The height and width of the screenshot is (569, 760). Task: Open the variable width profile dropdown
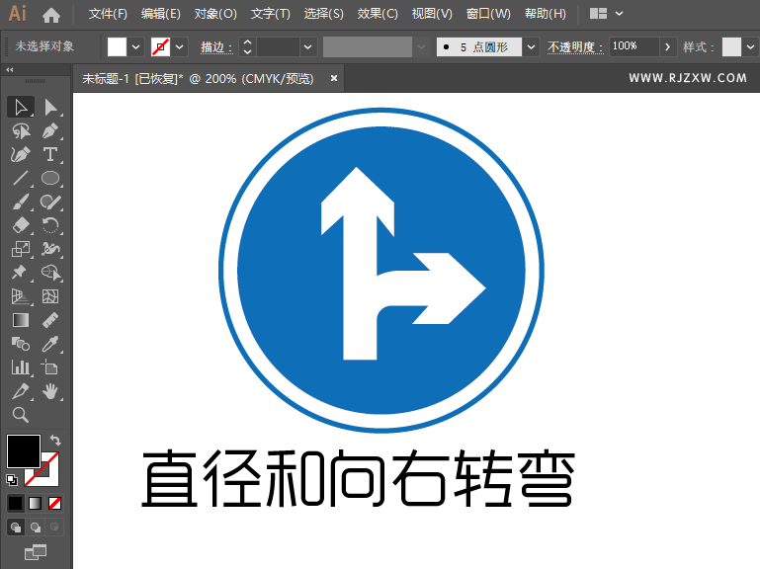[421, 47]
